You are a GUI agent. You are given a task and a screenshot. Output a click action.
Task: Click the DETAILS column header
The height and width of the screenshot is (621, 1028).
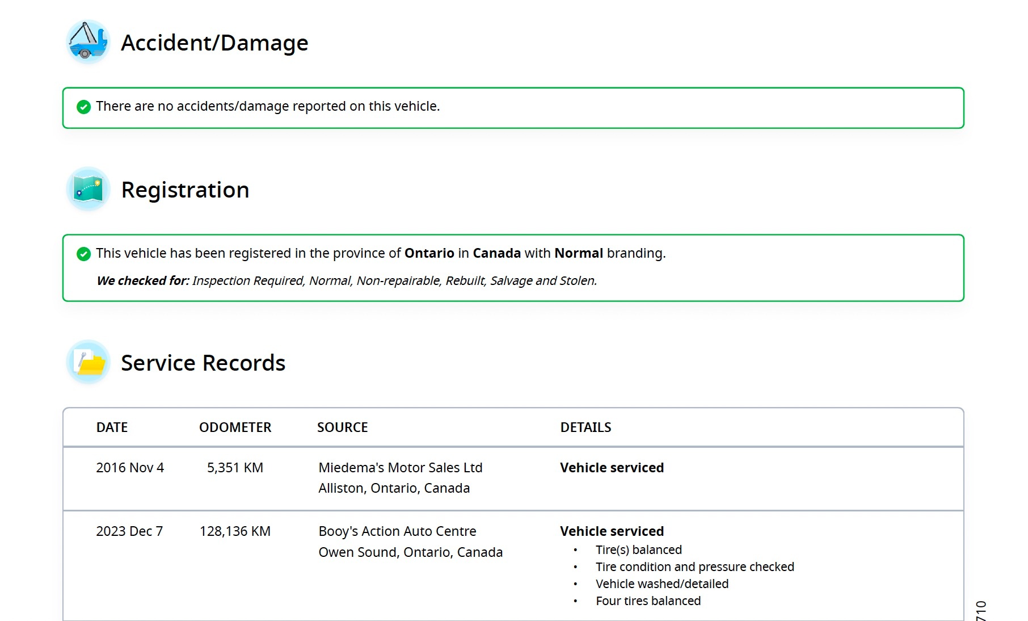point(585,427)
